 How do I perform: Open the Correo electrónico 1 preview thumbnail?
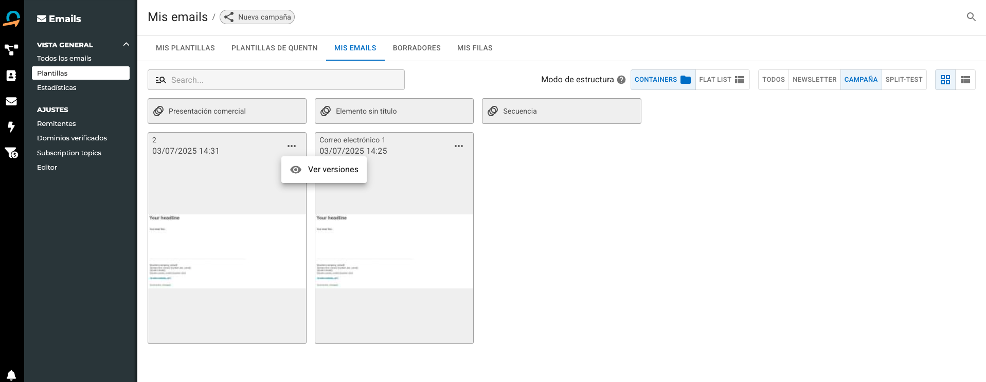pos(394,251)
